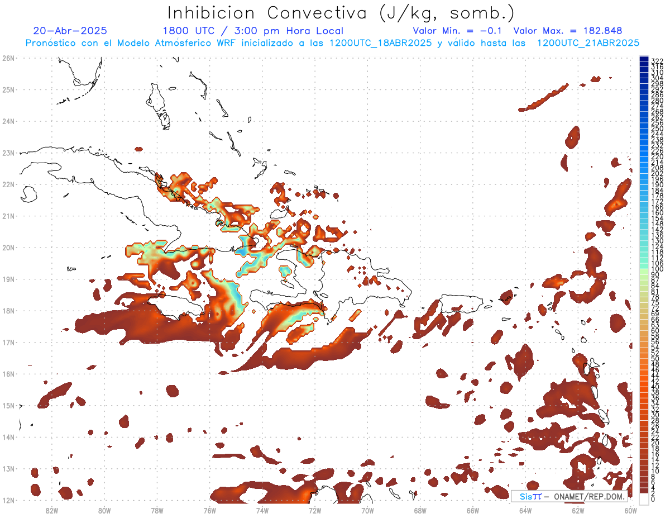This screenshot has width=670, height=518.
Task: Click the 14N latitude label
Action: pos(8,437)
